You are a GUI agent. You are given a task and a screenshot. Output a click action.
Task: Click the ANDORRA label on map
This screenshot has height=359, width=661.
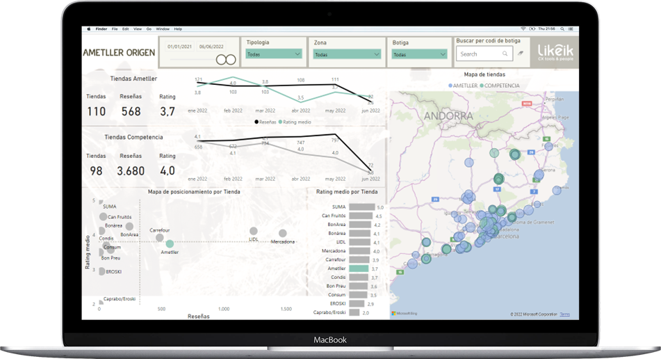click(448, 115)
